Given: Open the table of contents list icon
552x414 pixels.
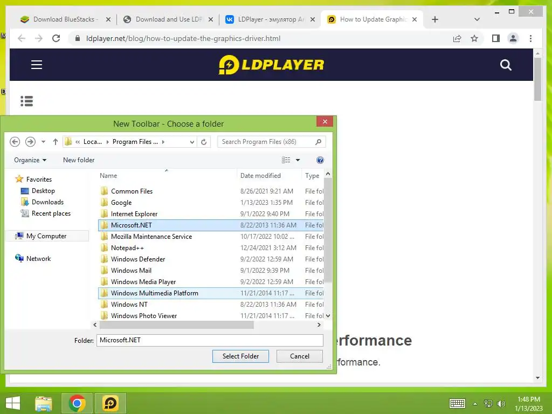Looking at the screenshot, I should 27,101.
